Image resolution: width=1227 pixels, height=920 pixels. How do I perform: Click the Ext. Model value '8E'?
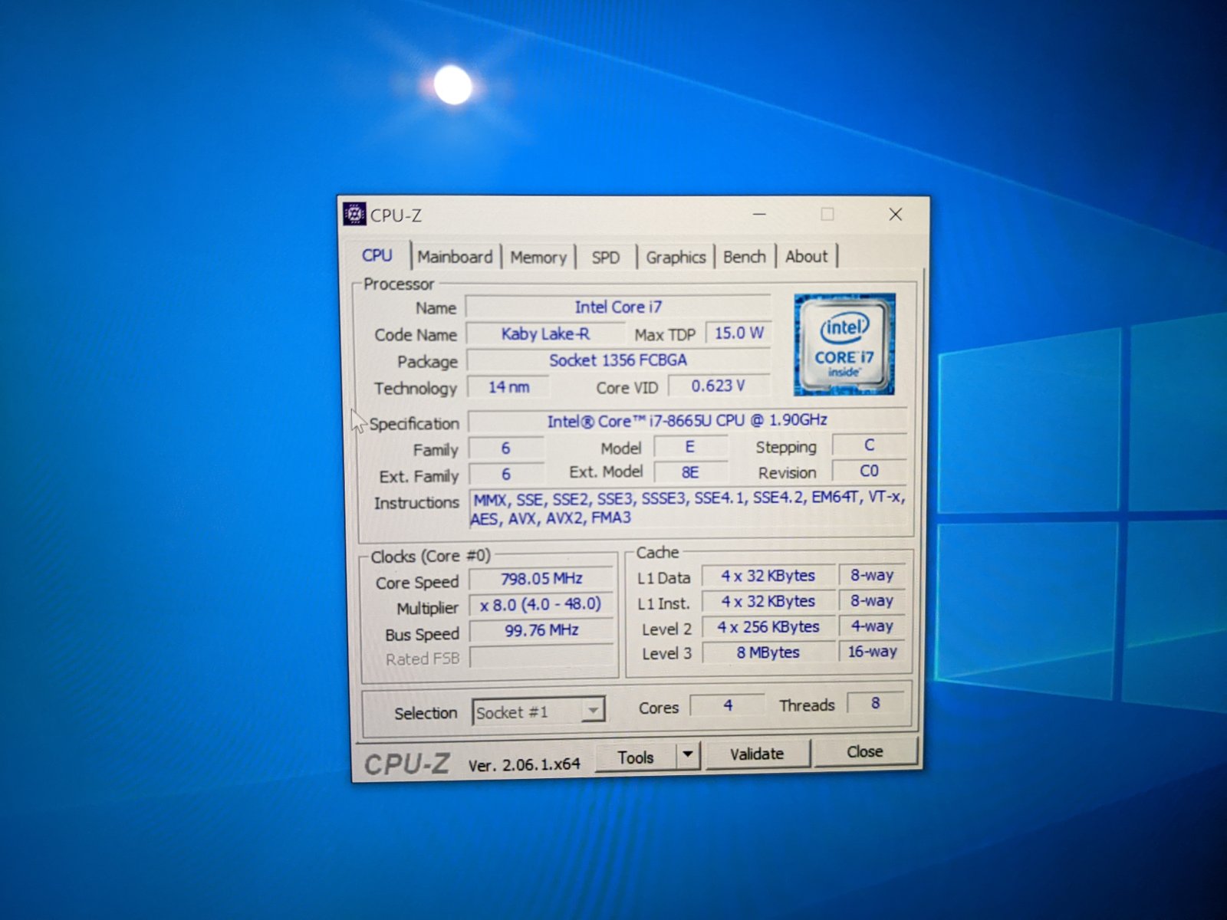click(x=689, y=472)
